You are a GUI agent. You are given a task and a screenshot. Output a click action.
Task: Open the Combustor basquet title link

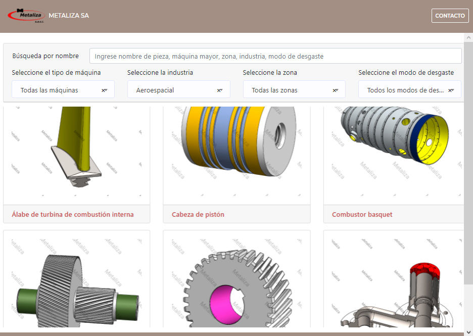[362, 214]
